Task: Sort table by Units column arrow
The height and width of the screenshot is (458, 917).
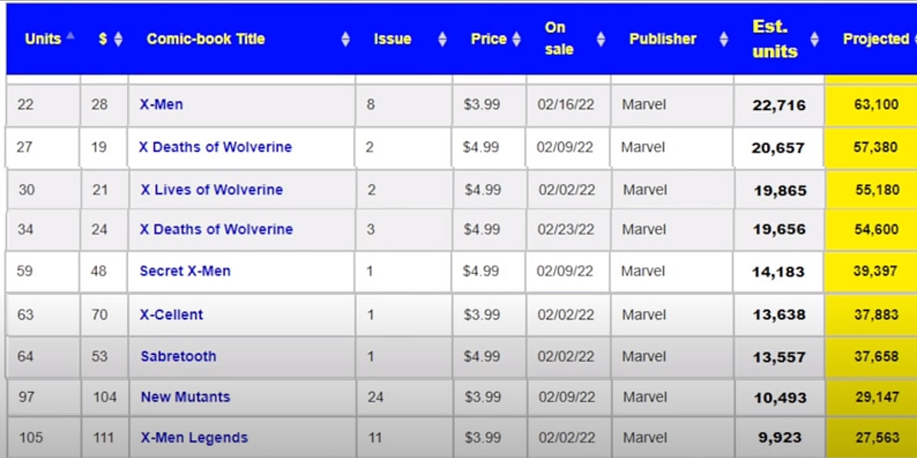Action: tap(71, 36)
